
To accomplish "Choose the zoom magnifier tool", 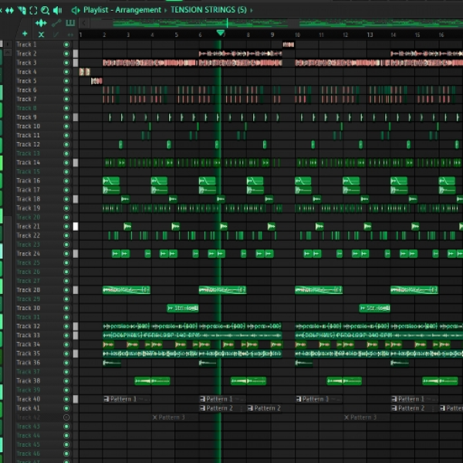I will (x=46, y=10).
